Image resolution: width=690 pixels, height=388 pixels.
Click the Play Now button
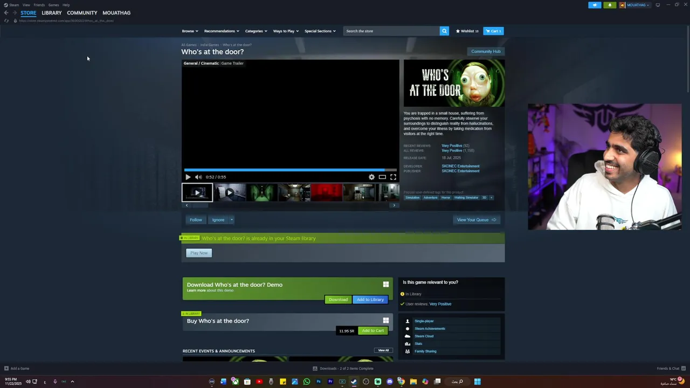point(199,253)
